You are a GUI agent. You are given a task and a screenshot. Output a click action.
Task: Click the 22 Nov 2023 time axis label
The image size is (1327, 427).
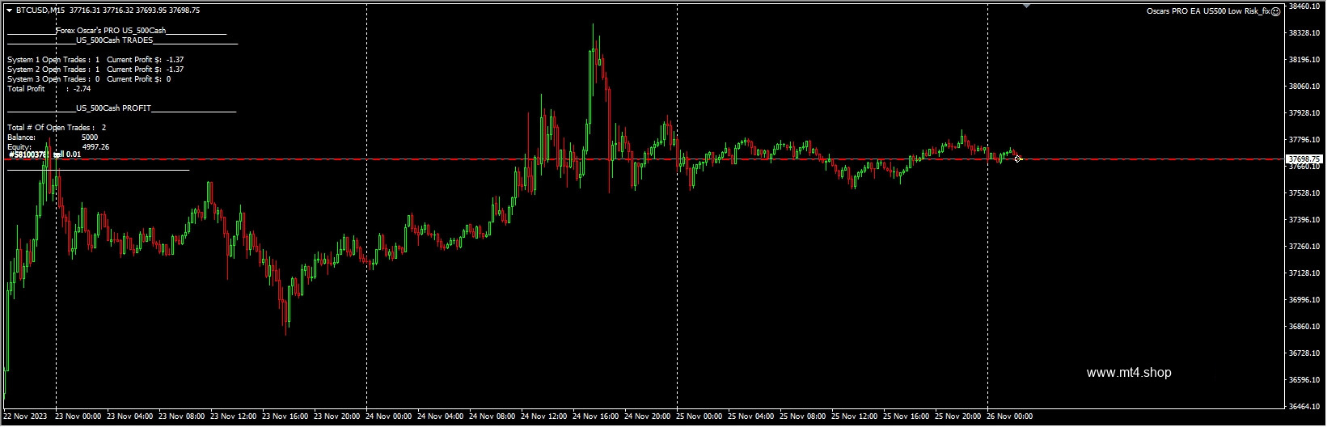(x=25, y=416)
